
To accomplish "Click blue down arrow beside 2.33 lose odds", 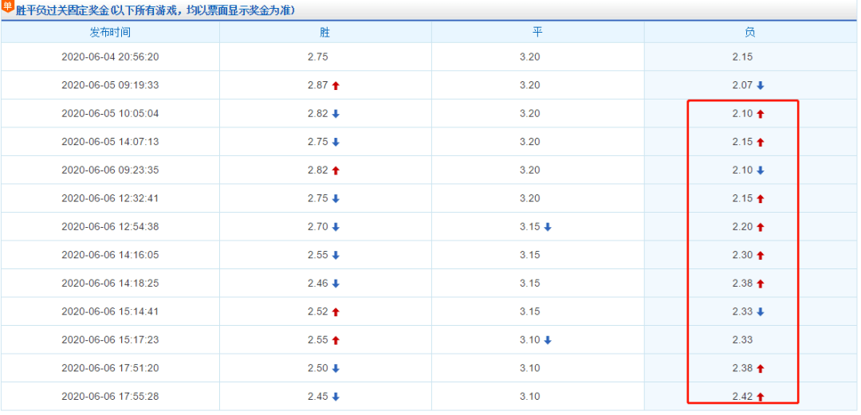I will pos(761,311).
